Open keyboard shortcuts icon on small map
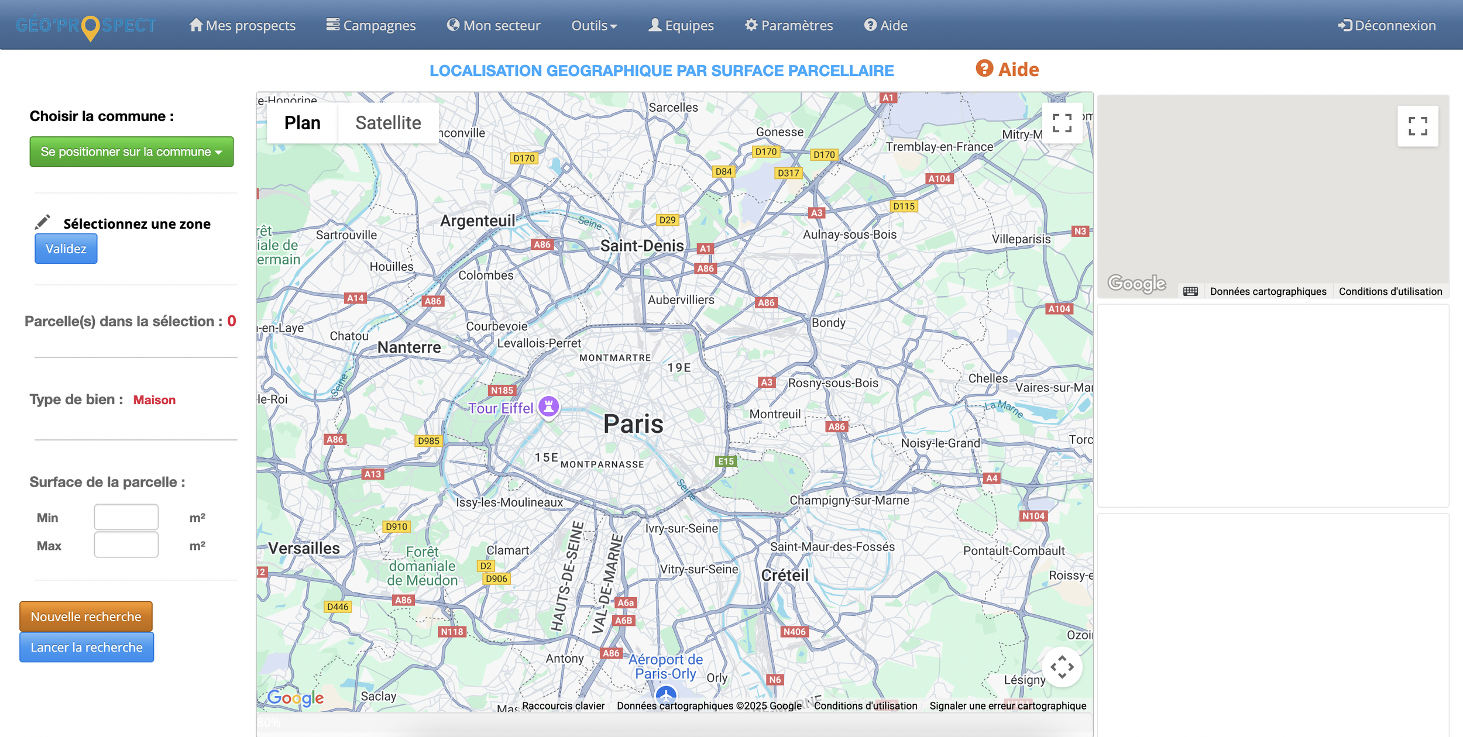Viewport: 1463px width, 737px height. 1190,291
